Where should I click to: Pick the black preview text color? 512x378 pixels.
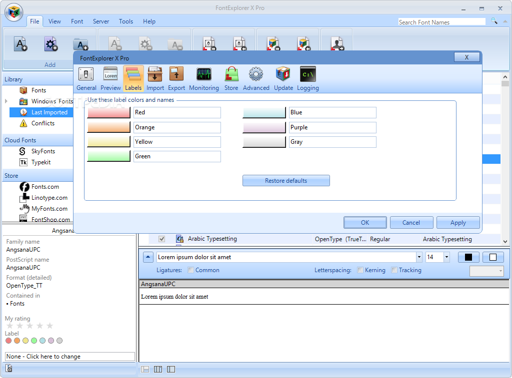(468, 257)
